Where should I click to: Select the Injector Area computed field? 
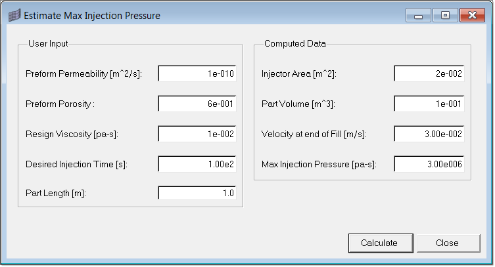pyautogui.click(x=430, y=74)
